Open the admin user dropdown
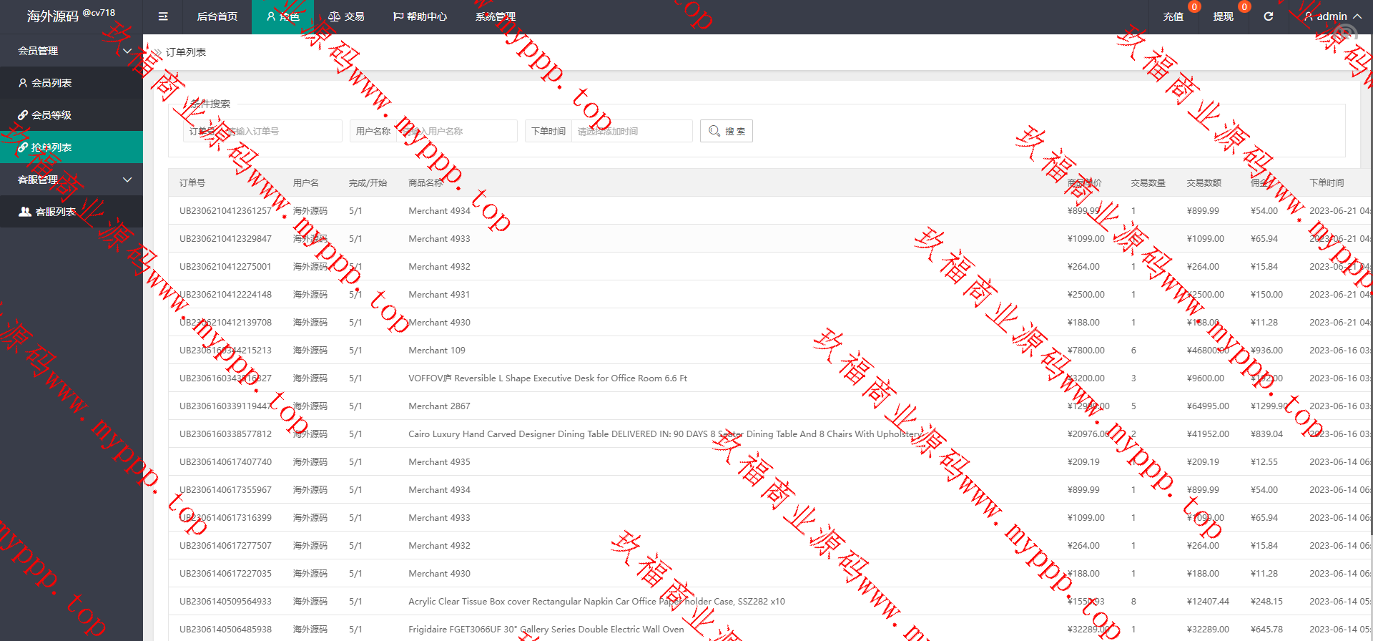Image resolution: width=1373 pixels, height=641 pixels. 1332,16
